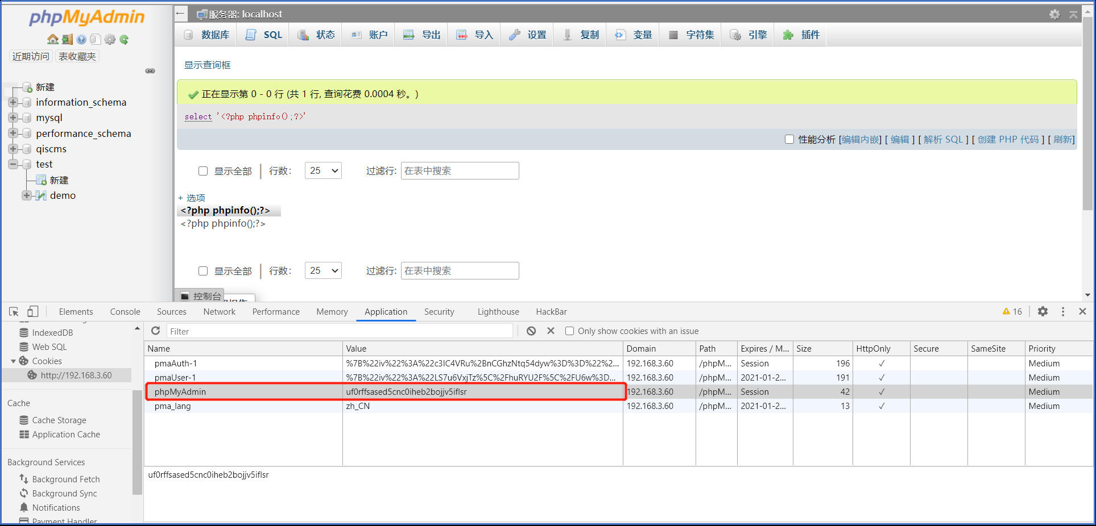Select the pma_lang cookie row
This screenshot has width=1096, height=526.
tap(619, 406)
